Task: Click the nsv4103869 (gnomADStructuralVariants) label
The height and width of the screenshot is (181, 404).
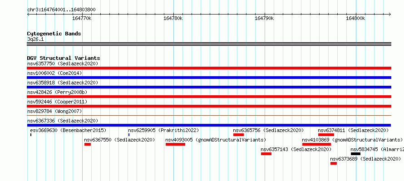Action: [352, 140]
